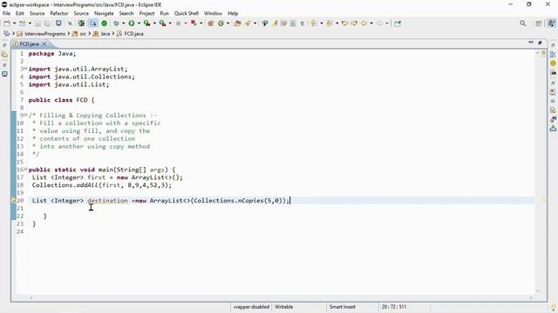Click the New Java Class icon
The width and height of the screenshot is (558, 313).
221,23
